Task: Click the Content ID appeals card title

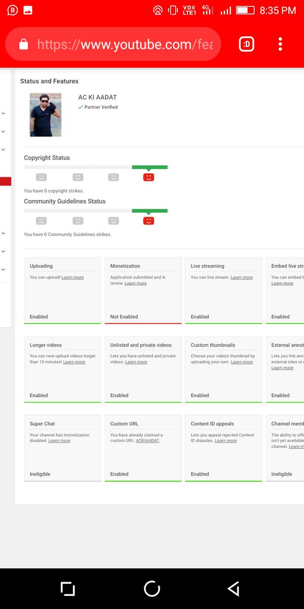Action: [212, 424]
